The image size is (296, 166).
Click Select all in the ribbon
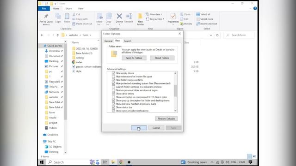(203, 14)
